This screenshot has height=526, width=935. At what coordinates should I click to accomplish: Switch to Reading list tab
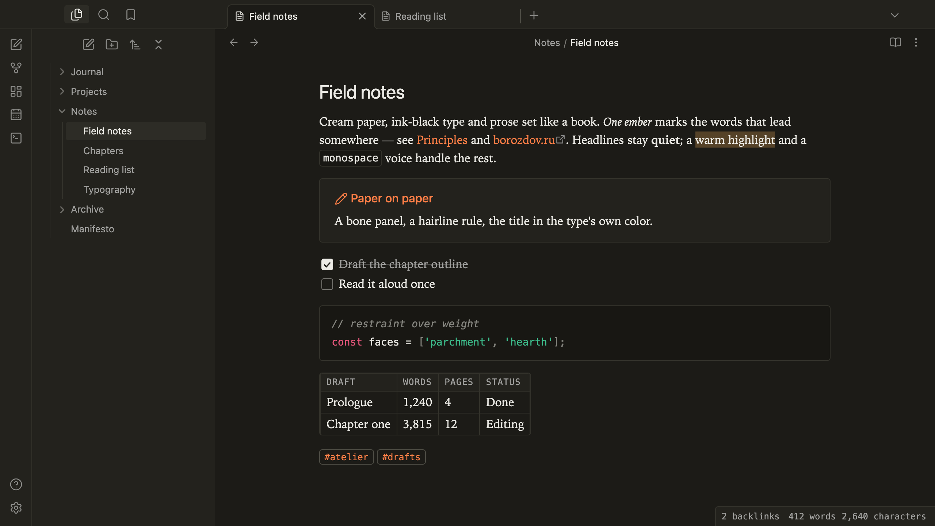pos(447,16)
